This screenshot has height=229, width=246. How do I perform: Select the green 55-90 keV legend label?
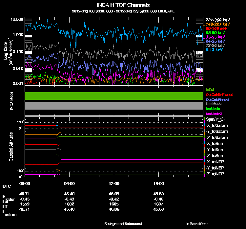point(215,33)
